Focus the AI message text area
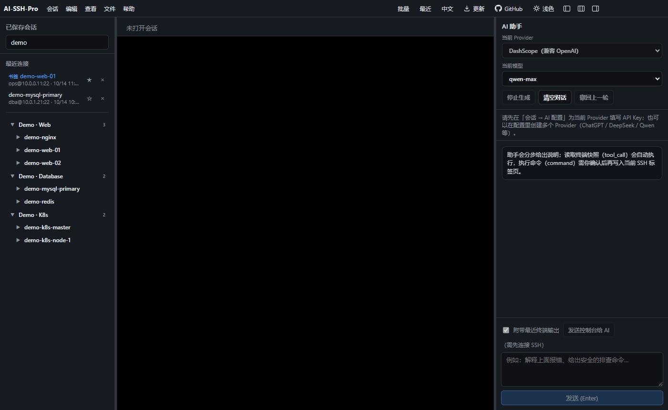 [582, 369]
